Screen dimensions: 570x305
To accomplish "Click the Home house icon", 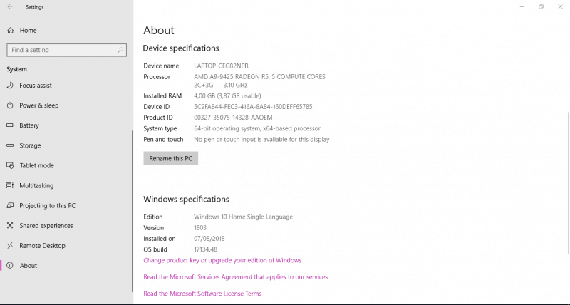I will coord(11,30).
